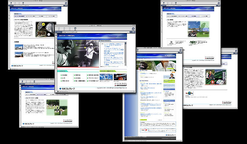Open the top green-bullet link in middle Contents column
The width and height of the screenshot is (247, 144).
coord(77,75)
